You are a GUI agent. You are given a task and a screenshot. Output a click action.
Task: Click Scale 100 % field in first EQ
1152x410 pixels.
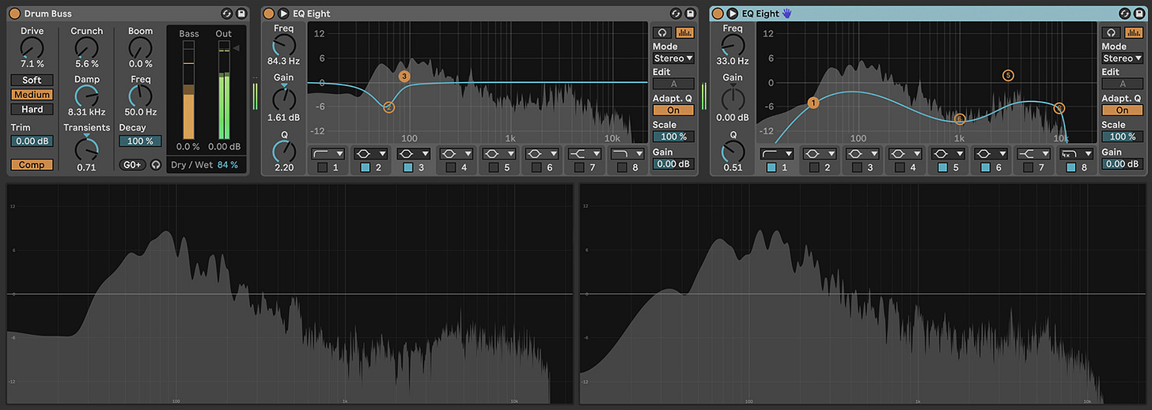[673, 137]
